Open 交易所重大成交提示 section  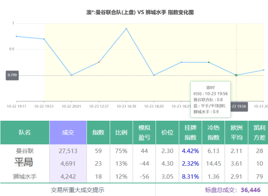point(78,190)
